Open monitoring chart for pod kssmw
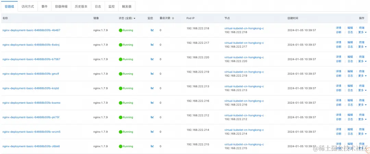Screen dimensions: 370x154 [152, 103]
